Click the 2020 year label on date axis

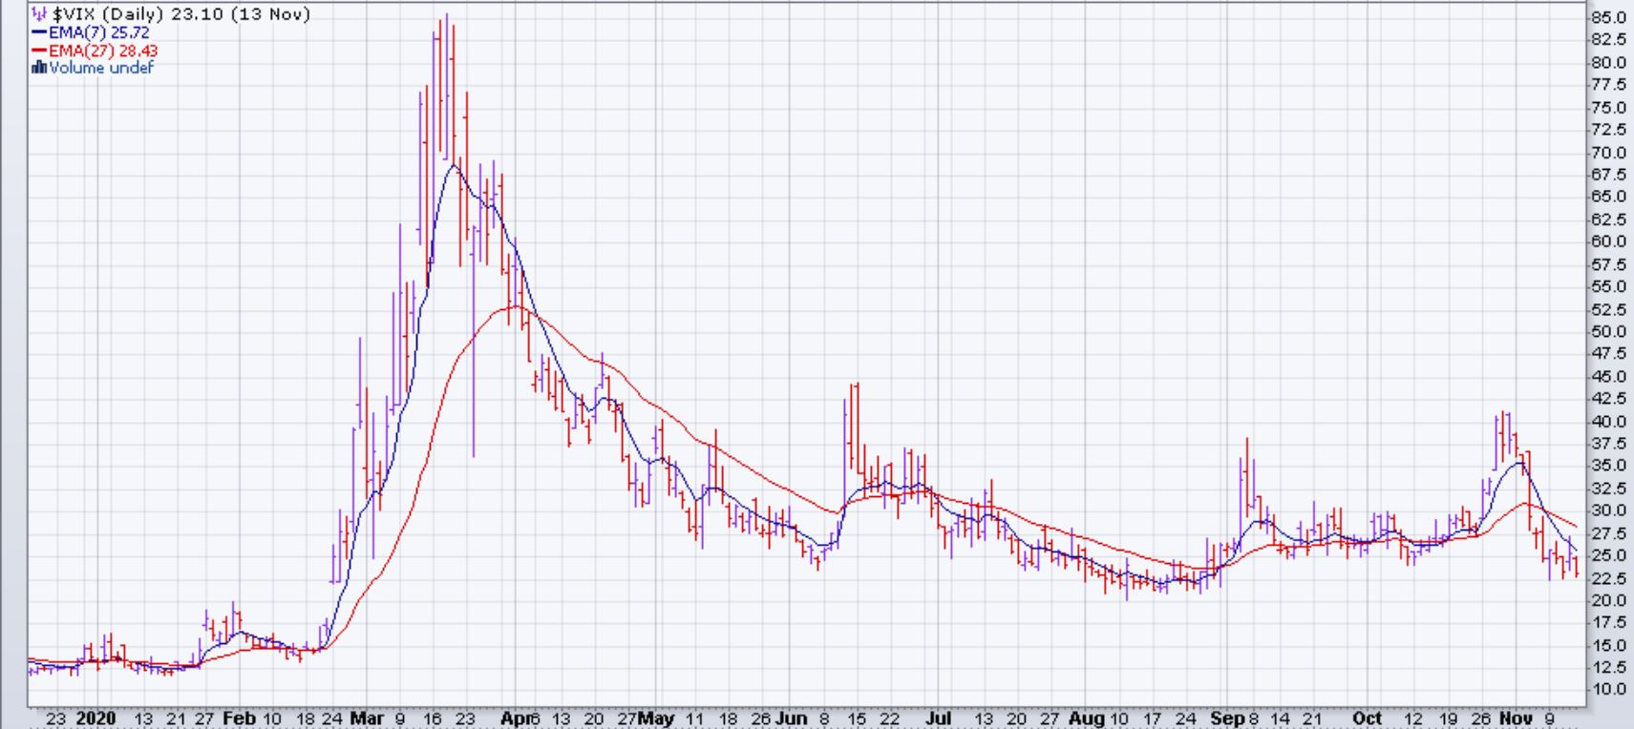pos(95,719)
